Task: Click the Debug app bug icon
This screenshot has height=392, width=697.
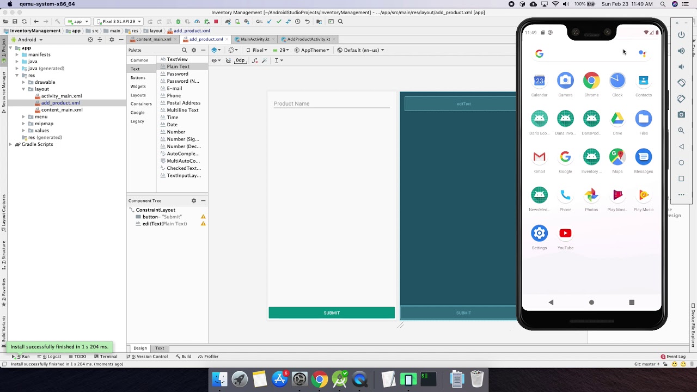Action: tap(178, 21)
